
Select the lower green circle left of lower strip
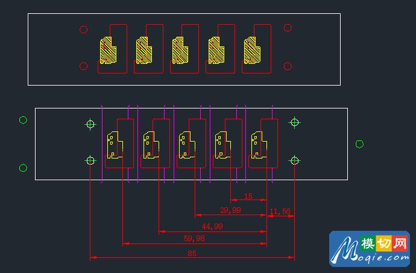coord(23,168)
